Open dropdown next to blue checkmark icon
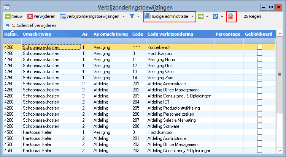 222,17
